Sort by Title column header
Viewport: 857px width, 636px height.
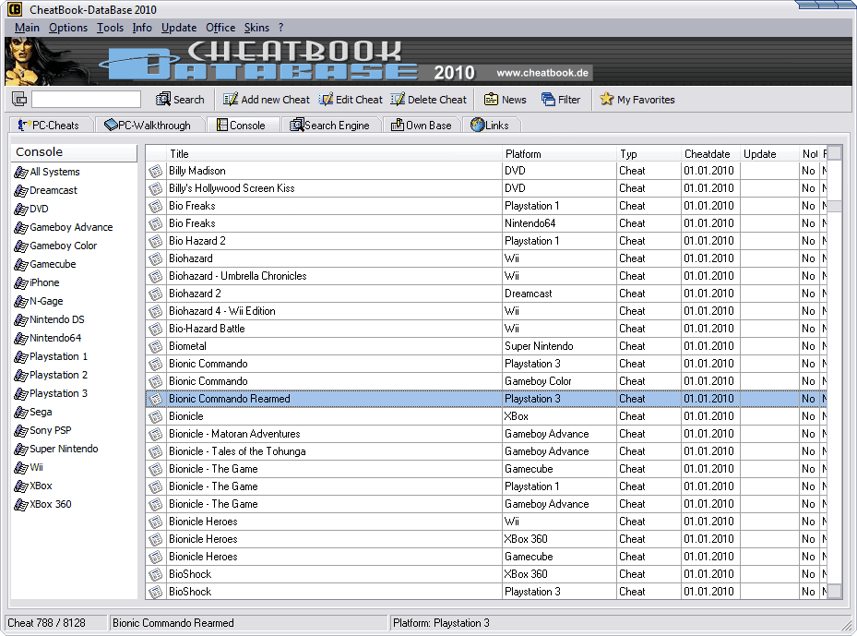(x=334, y=153)
